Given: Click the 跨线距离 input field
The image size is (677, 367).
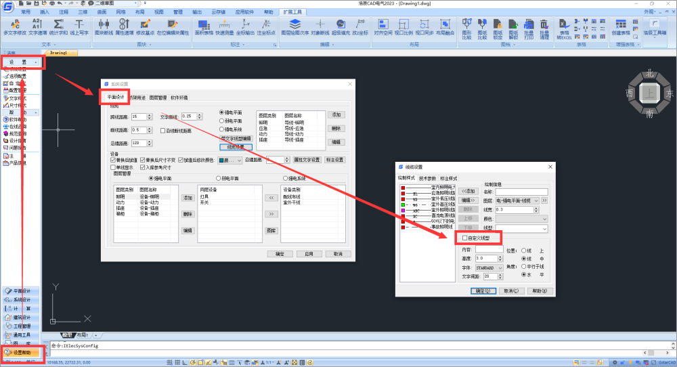Looking at the screenshot, I should click(139, 116).
